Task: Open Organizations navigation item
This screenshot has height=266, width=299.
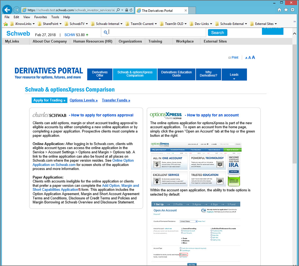Action: point(130,41)
